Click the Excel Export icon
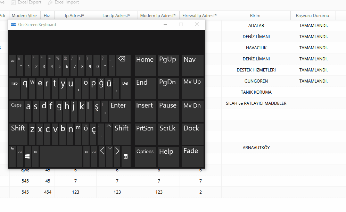 (13, 3)
